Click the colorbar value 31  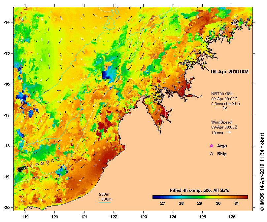point(237,203)
